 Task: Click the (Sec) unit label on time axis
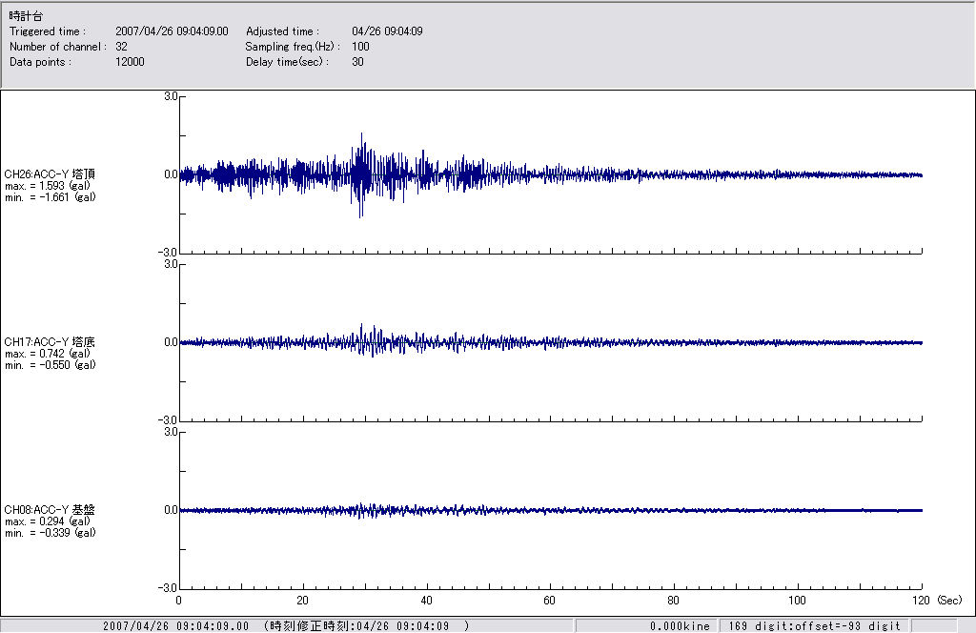(948, 601)
